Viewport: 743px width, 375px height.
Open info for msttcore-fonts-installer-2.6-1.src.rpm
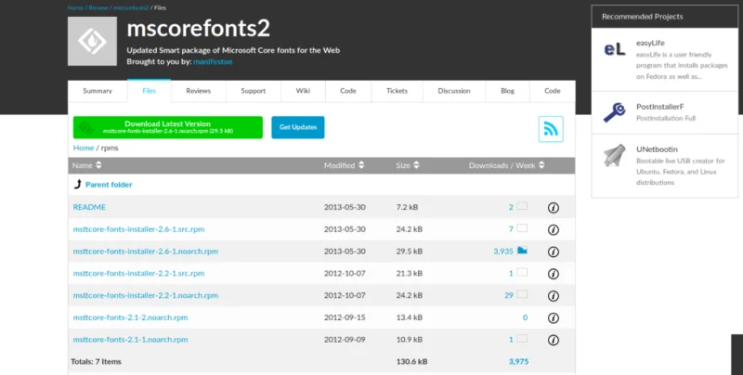(553, 229)
